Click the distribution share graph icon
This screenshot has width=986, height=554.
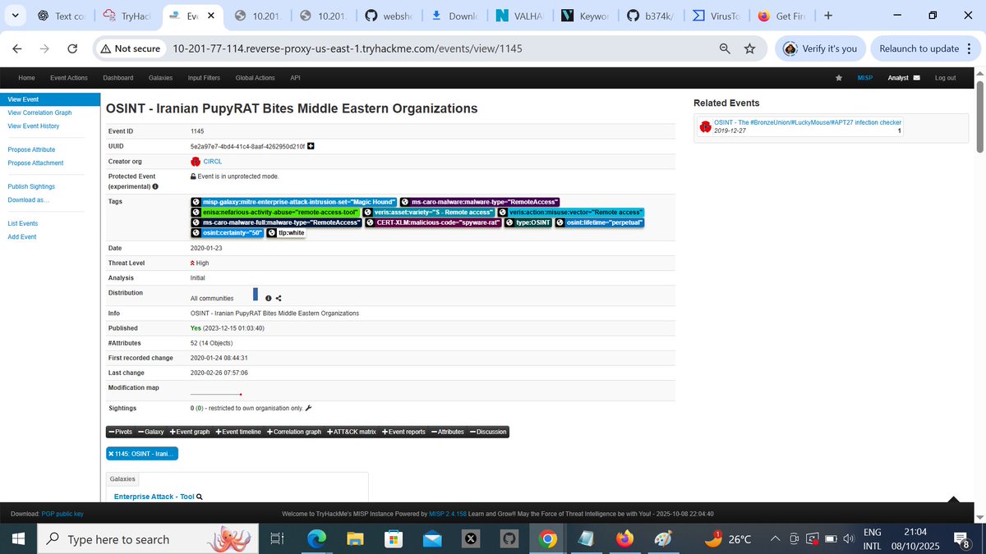[x=279, y=299]
